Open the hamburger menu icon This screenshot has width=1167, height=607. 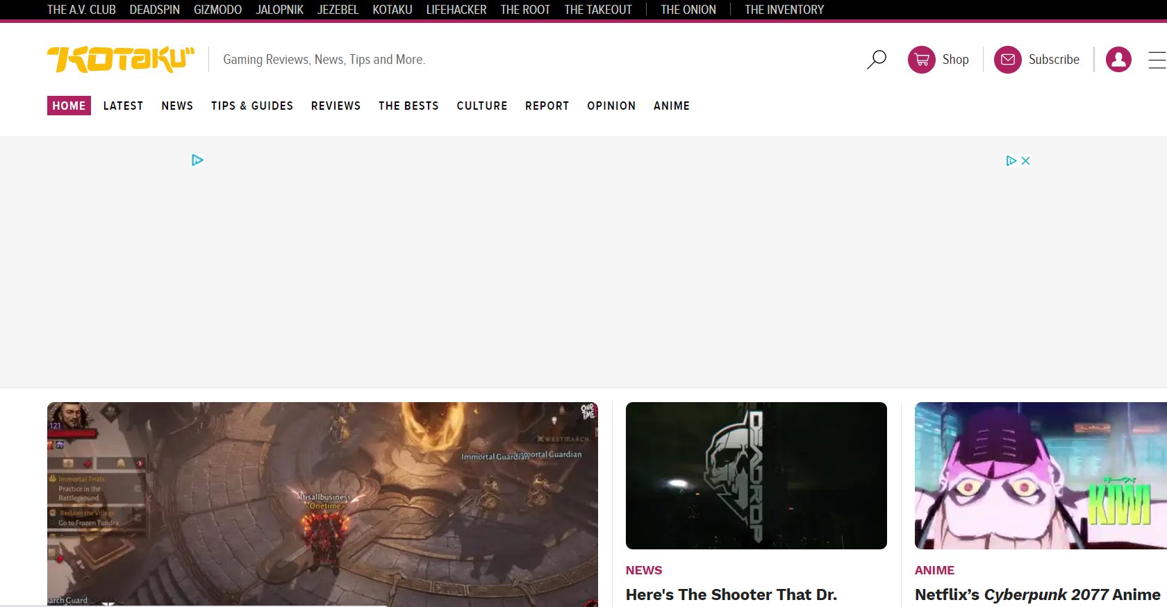tap(1157, 60)
